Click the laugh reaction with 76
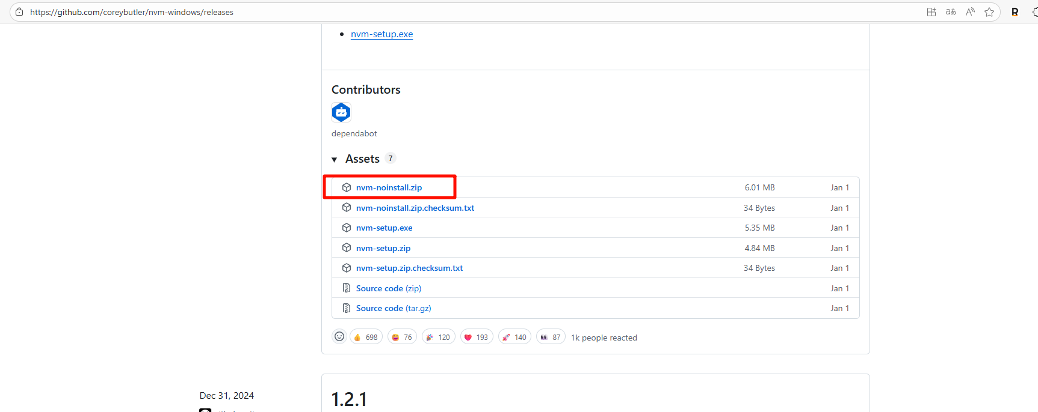Image resolution: width=1038 pixels, height=412 pixels. [402, 337]
